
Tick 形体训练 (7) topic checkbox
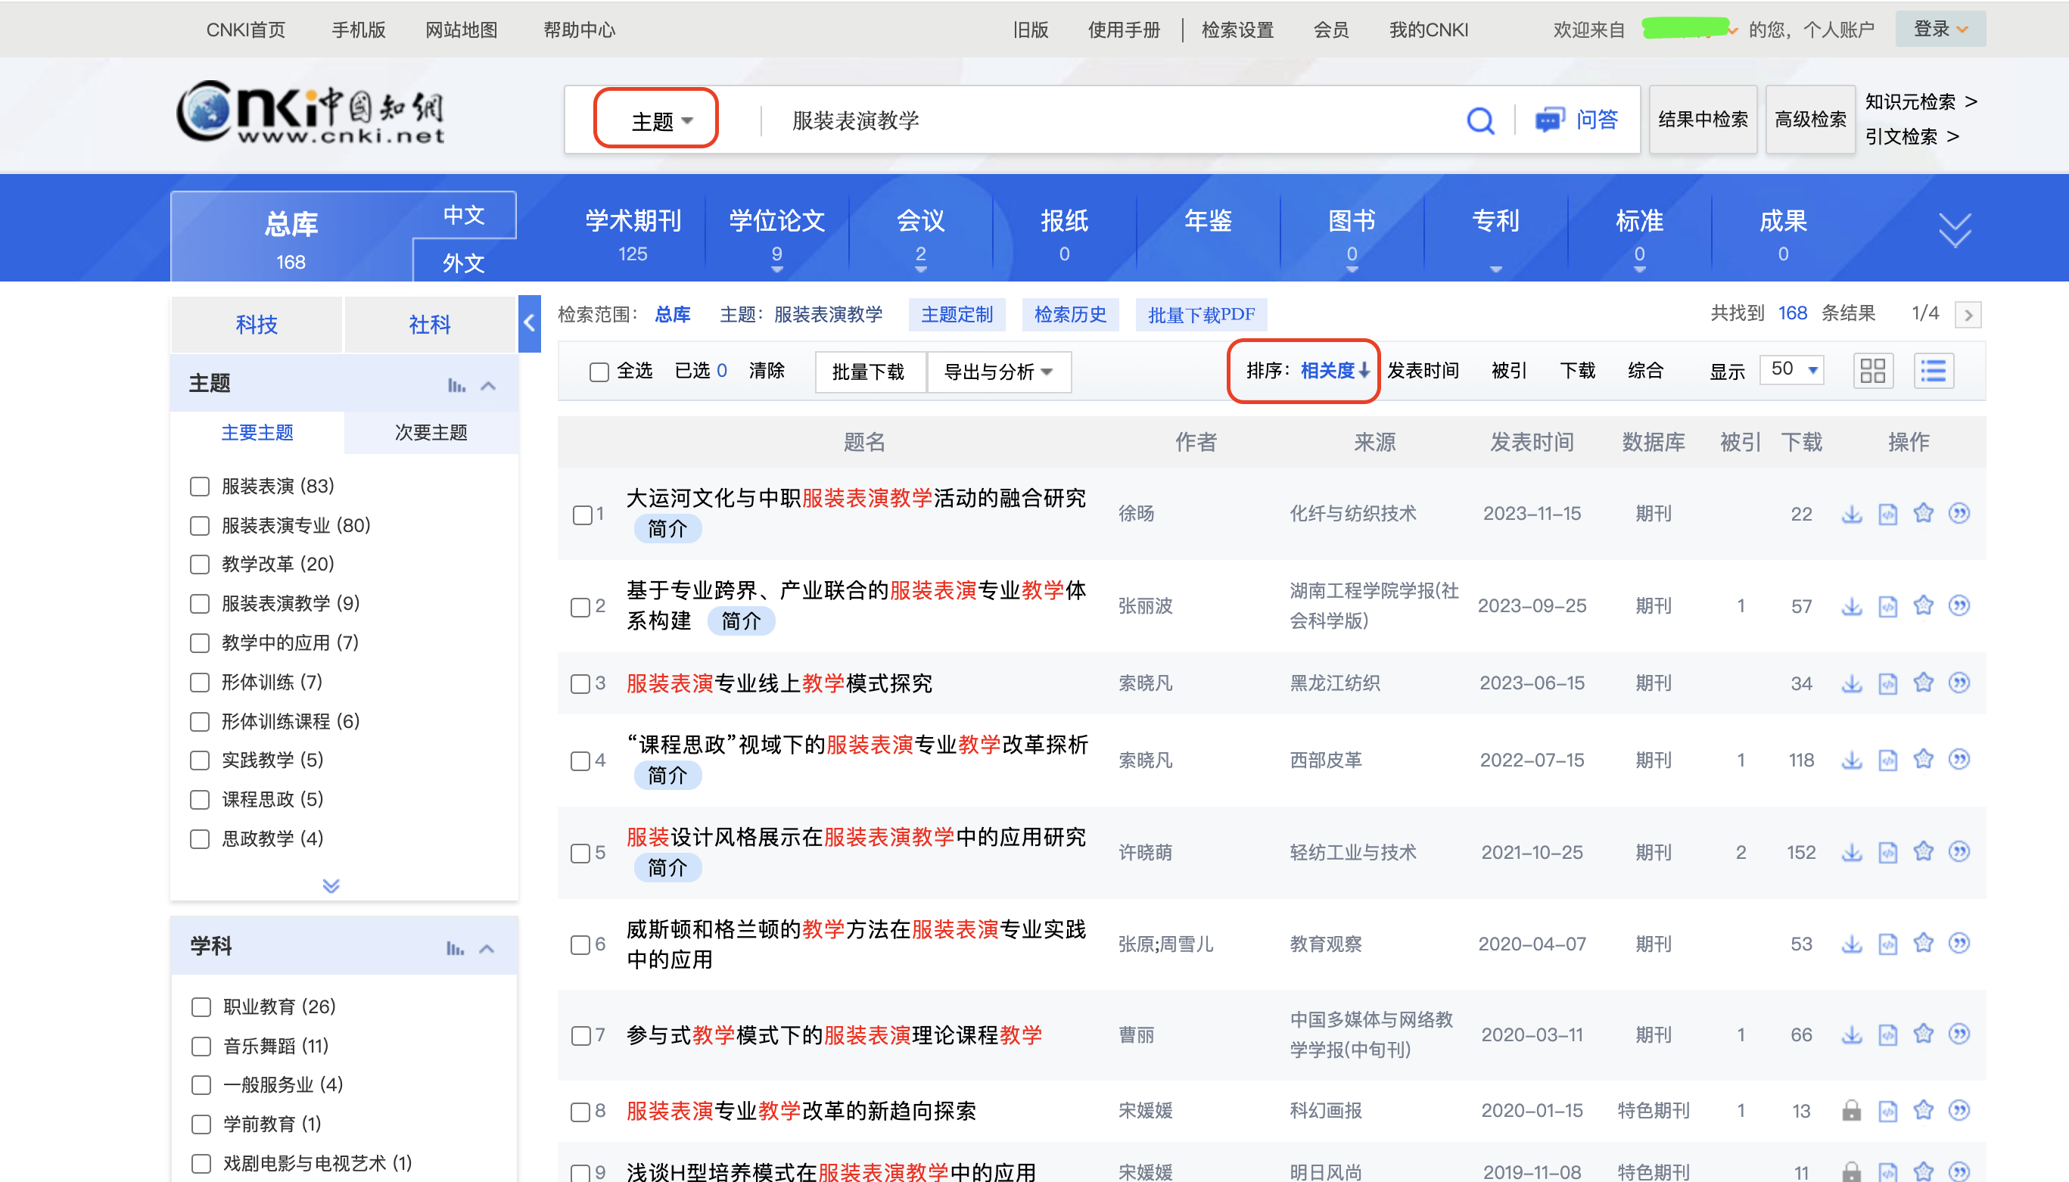pyautogui.click(x=200, y=682)
